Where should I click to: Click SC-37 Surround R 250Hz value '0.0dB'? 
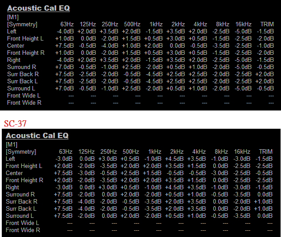pos(109,194)
